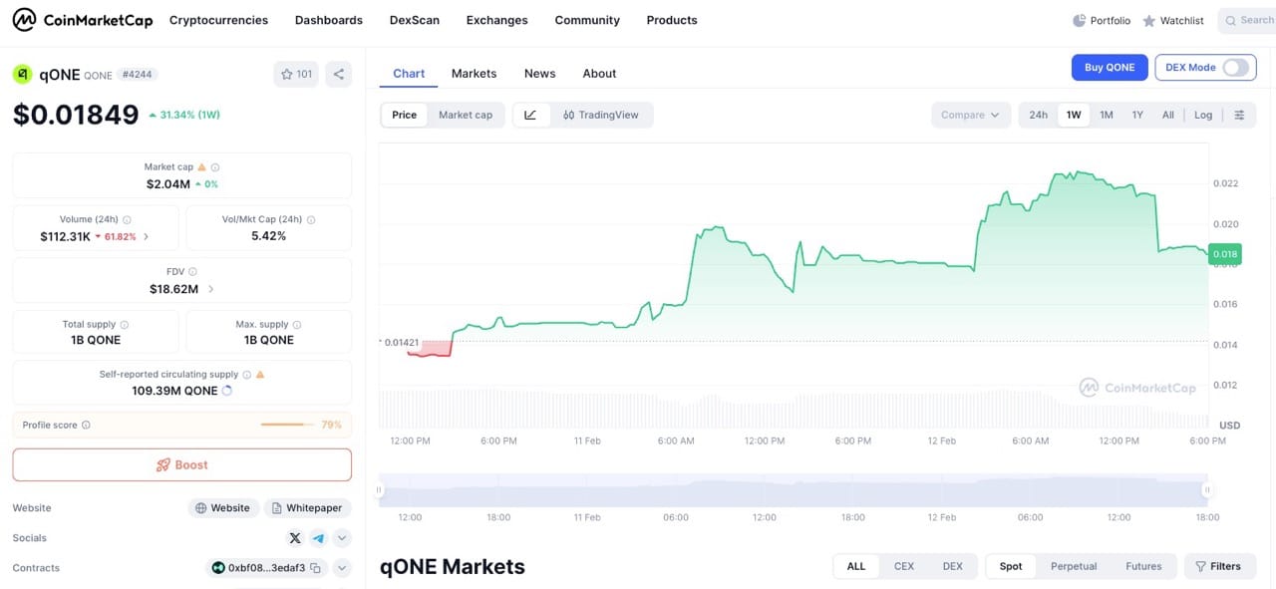Open Dashboards nav menu
Viewport: 1276px width, 589px height.
pyautogui.click(x=329, y=20)
